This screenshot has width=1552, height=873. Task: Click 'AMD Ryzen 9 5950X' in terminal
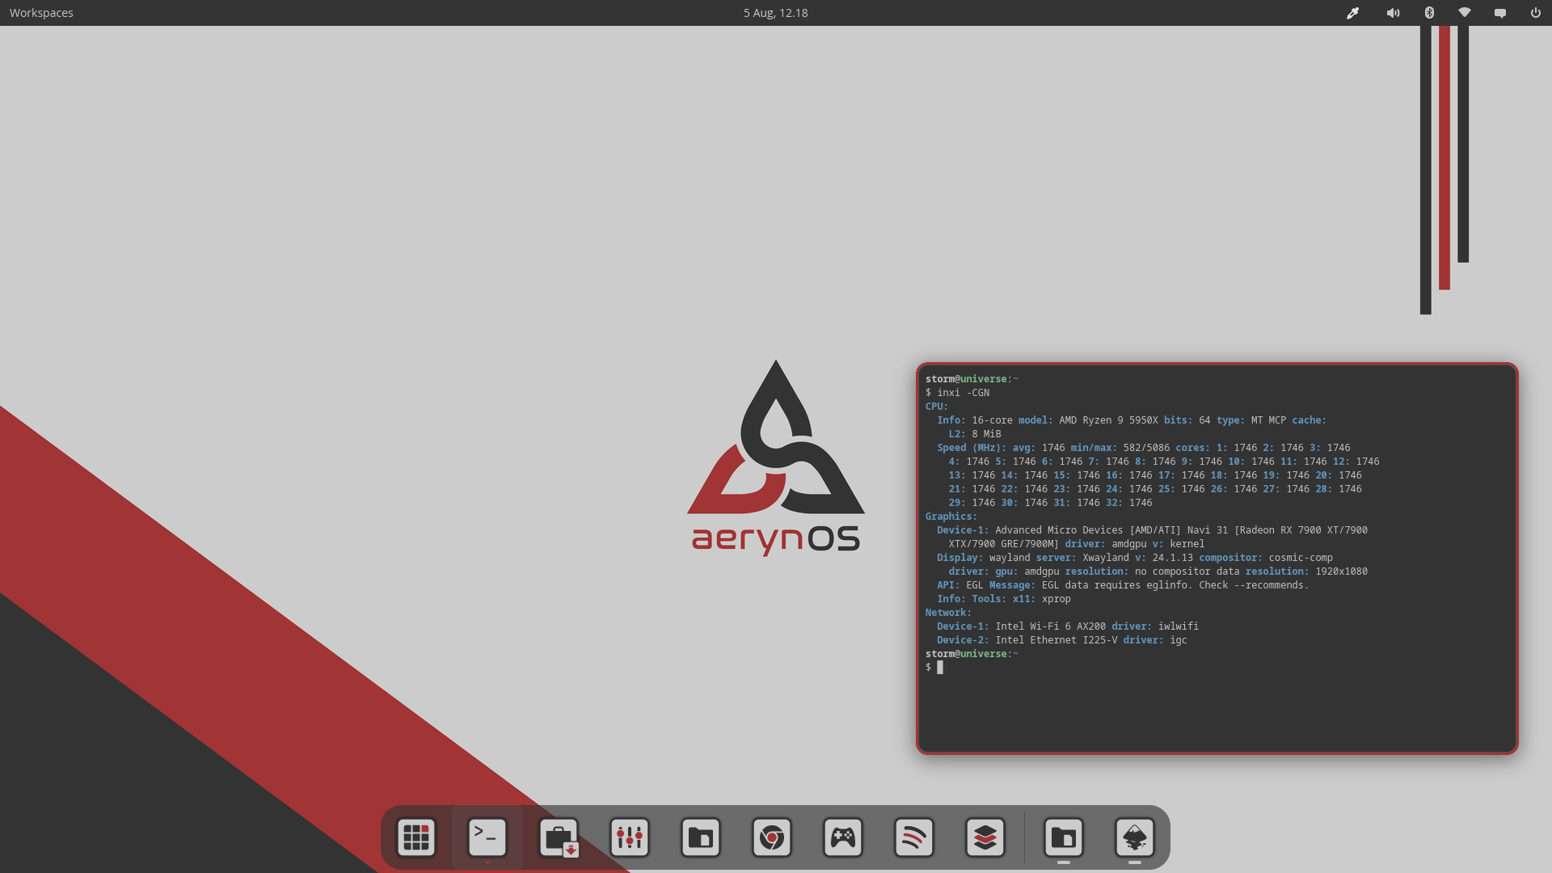point(1108,420)
